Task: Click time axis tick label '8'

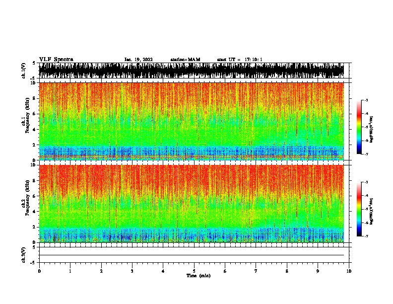Action: click(287, 271)
